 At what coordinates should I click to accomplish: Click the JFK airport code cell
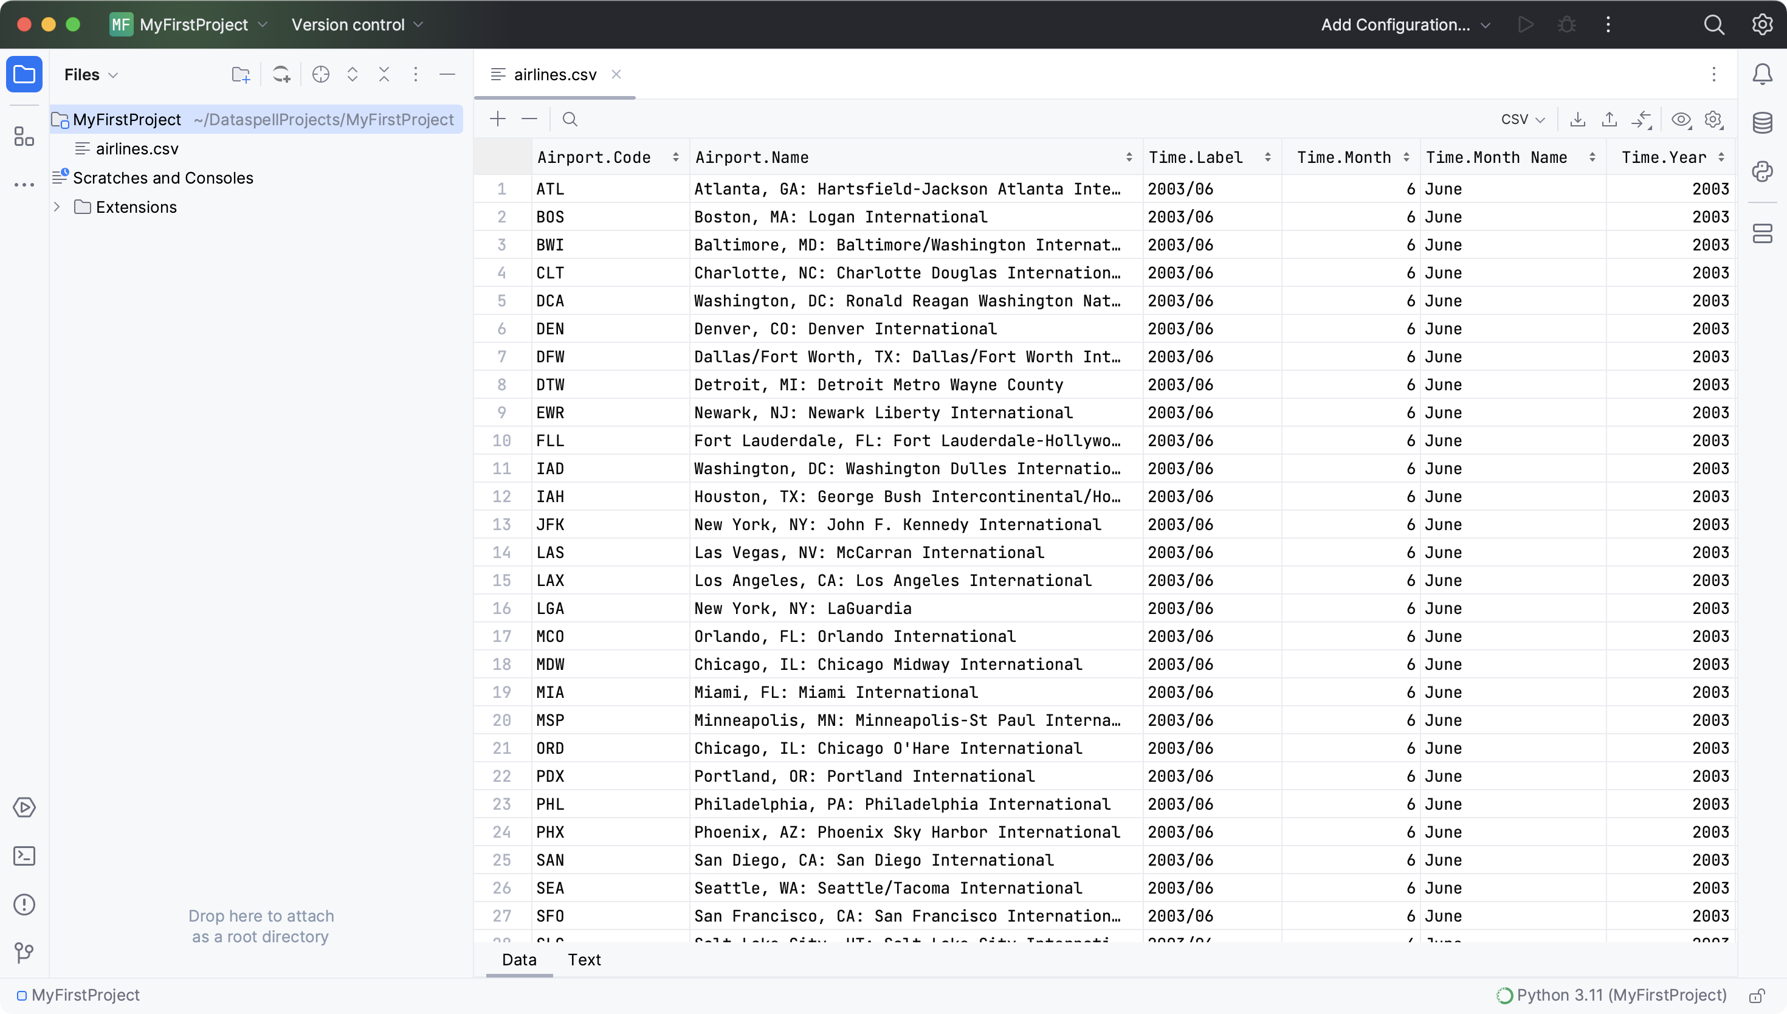click(x=610, y=525)
